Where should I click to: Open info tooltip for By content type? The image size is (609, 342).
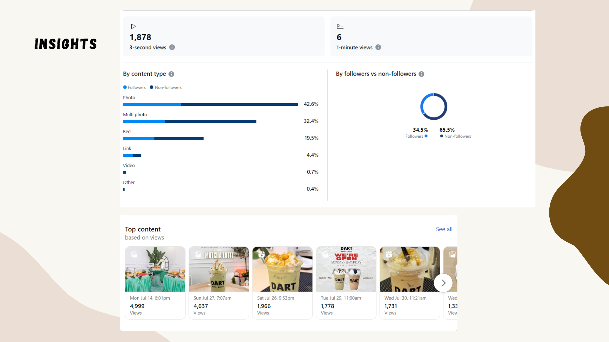point(171,74)
